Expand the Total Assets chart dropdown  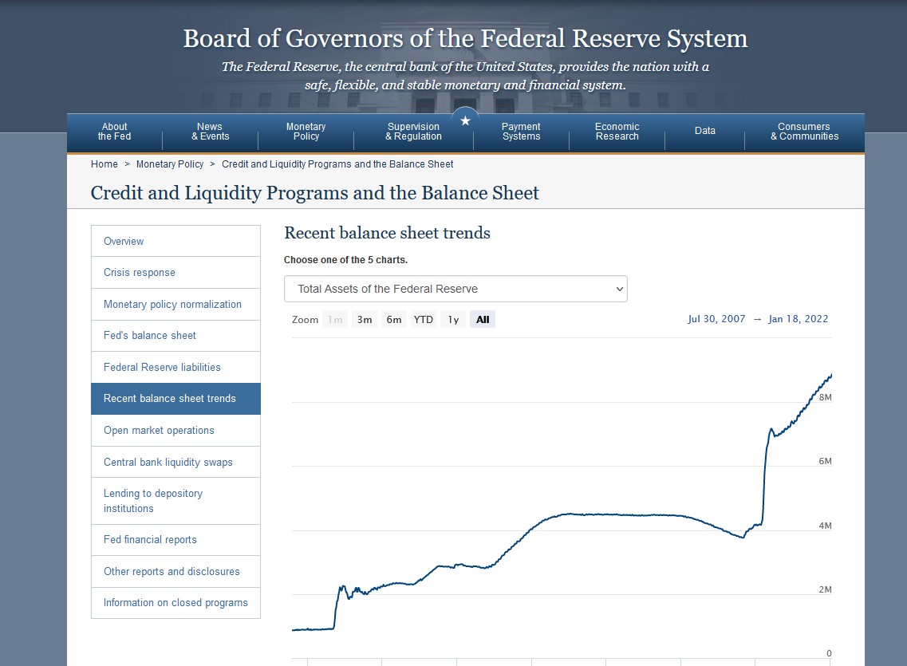(455, 289)
